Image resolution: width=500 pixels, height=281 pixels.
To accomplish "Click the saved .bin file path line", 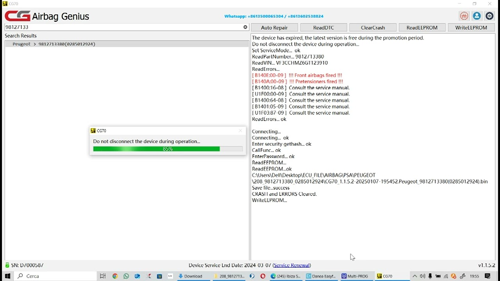I will [x=370, y=178].
